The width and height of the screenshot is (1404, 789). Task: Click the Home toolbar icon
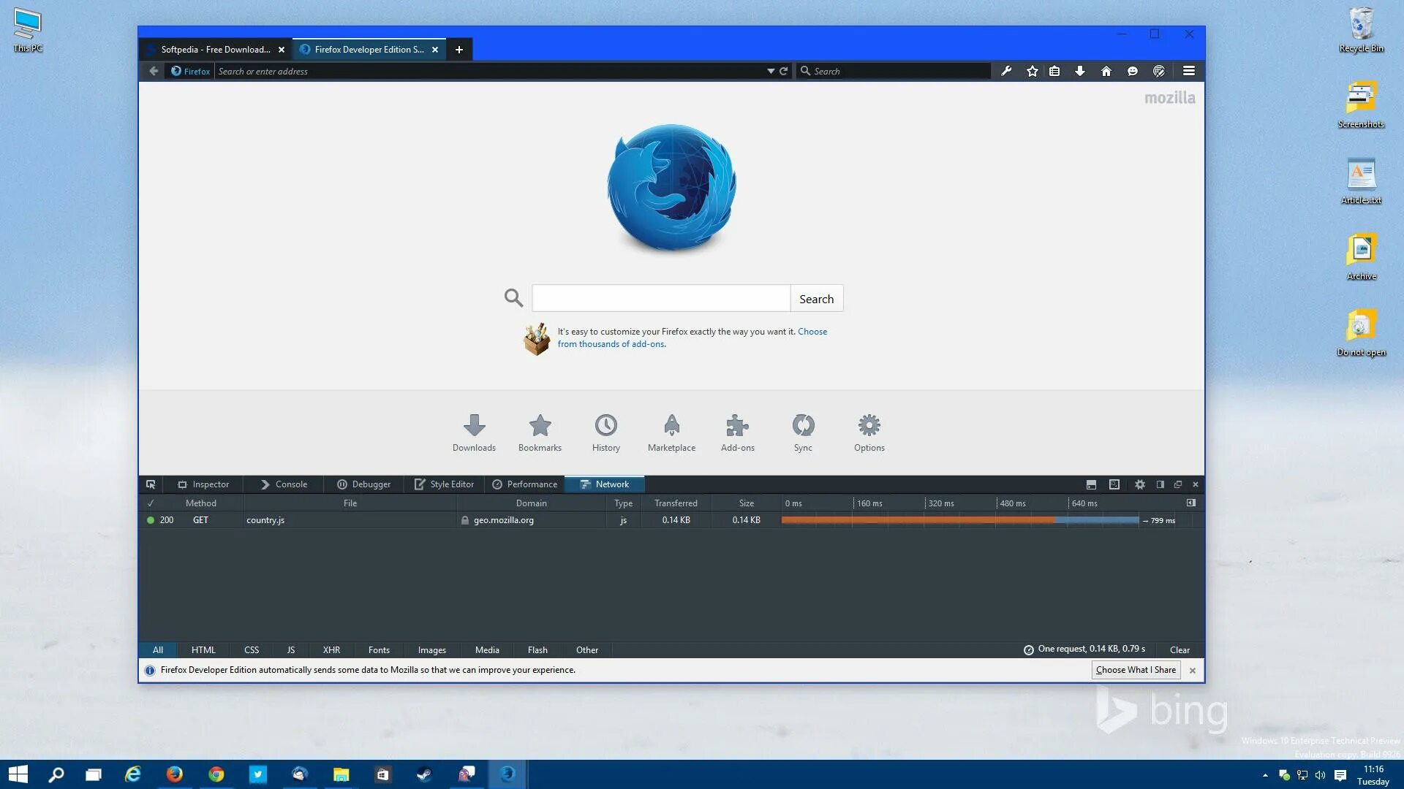coord(1106,71)
